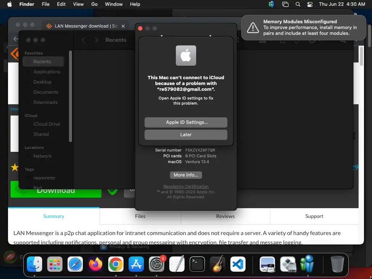The height and width of the screenshot is (279, 372).
Task: Click the macOS Ventura 13.4 text
Action: tap(197, 162)
